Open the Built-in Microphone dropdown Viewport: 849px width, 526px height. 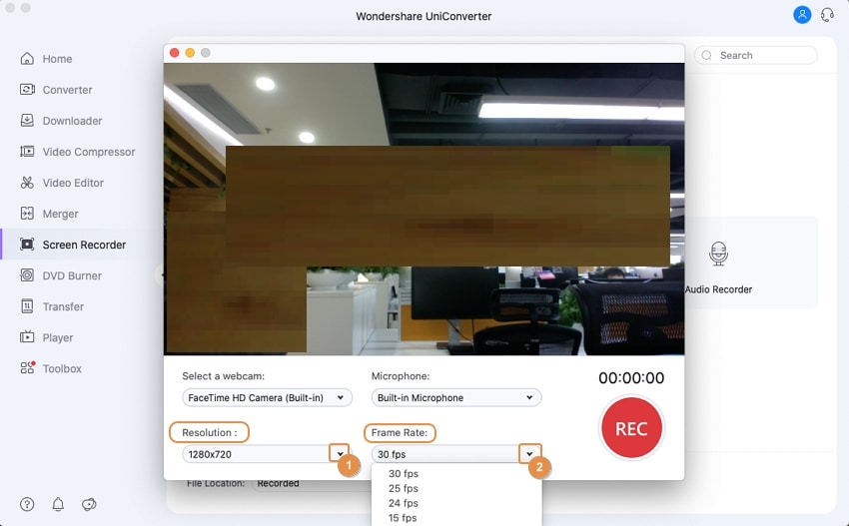[x=455, y=398]
